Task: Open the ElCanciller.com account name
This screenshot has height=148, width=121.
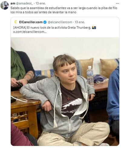Action: (x=31, y=22)
